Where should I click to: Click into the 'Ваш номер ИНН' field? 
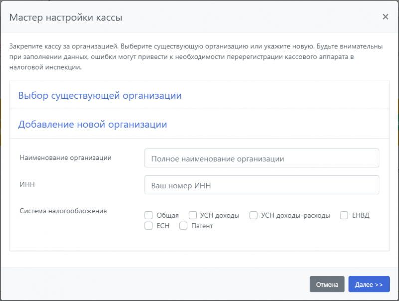[x=261, y=185]
